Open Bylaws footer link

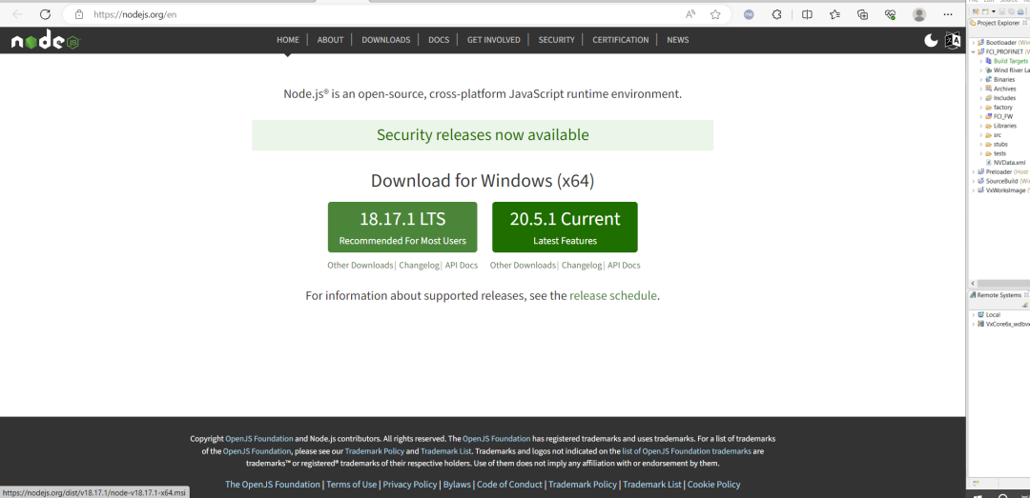(457, 485)
